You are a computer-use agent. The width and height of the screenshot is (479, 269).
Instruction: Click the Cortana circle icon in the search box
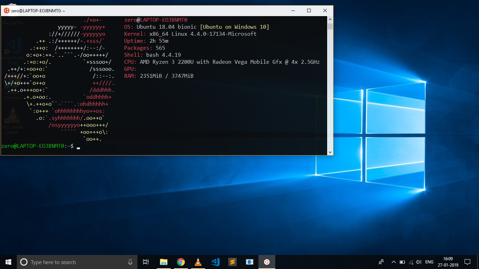coord(24,262)
